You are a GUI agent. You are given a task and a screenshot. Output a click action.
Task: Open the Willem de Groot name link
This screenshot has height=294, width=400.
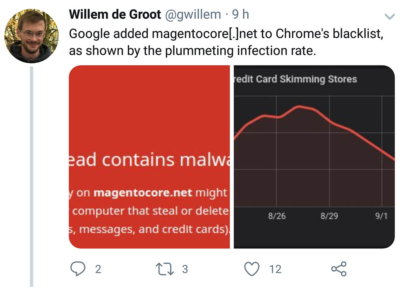[115, 14]
